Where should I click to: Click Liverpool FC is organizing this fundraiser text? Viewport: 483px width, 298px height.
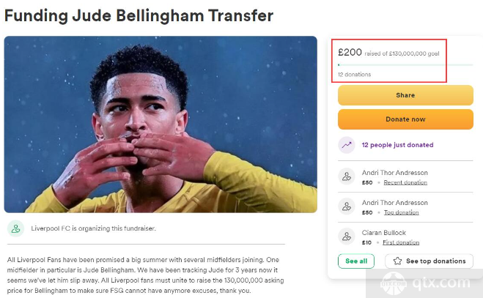[93, 228]
